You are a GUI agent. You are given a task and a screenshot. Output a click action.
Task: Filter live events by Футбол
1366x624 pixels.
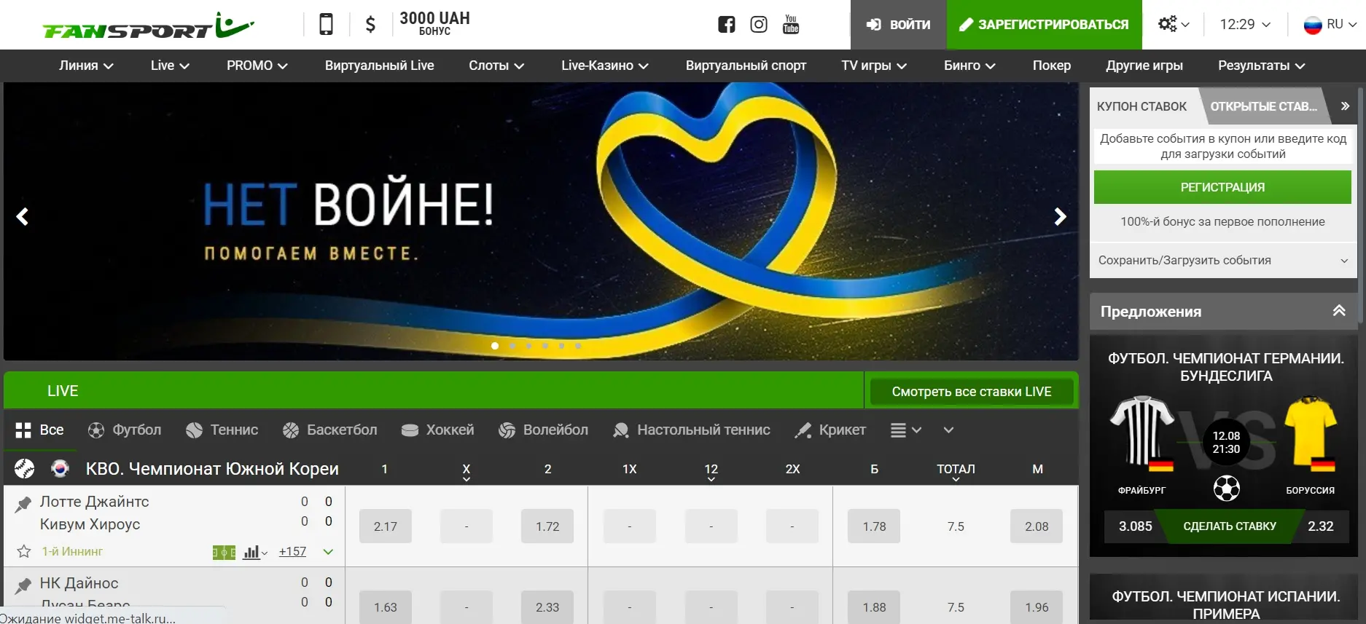click(125, 430)
